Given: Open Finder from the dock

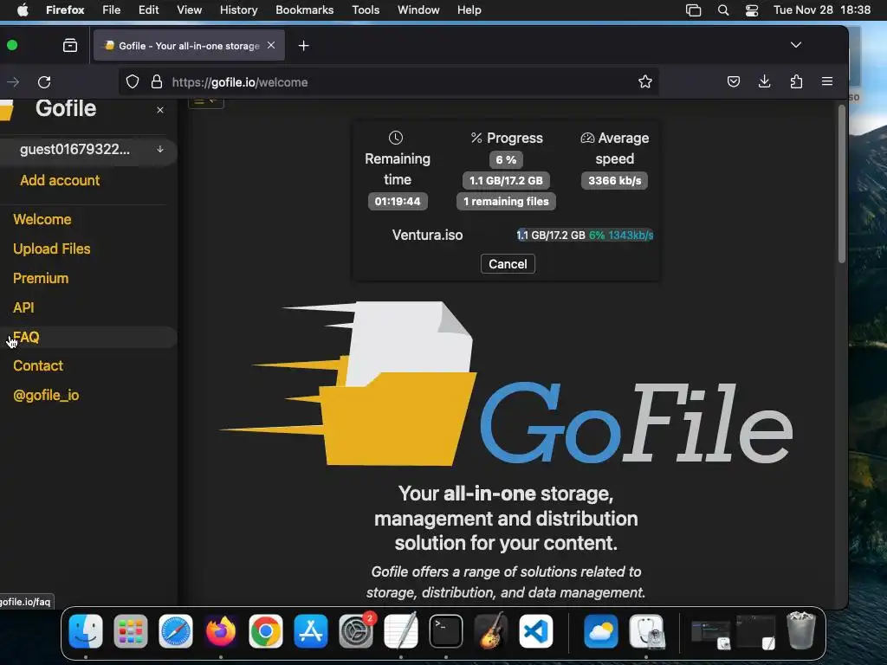Looking at the screenshot, I should coord(86,631).
